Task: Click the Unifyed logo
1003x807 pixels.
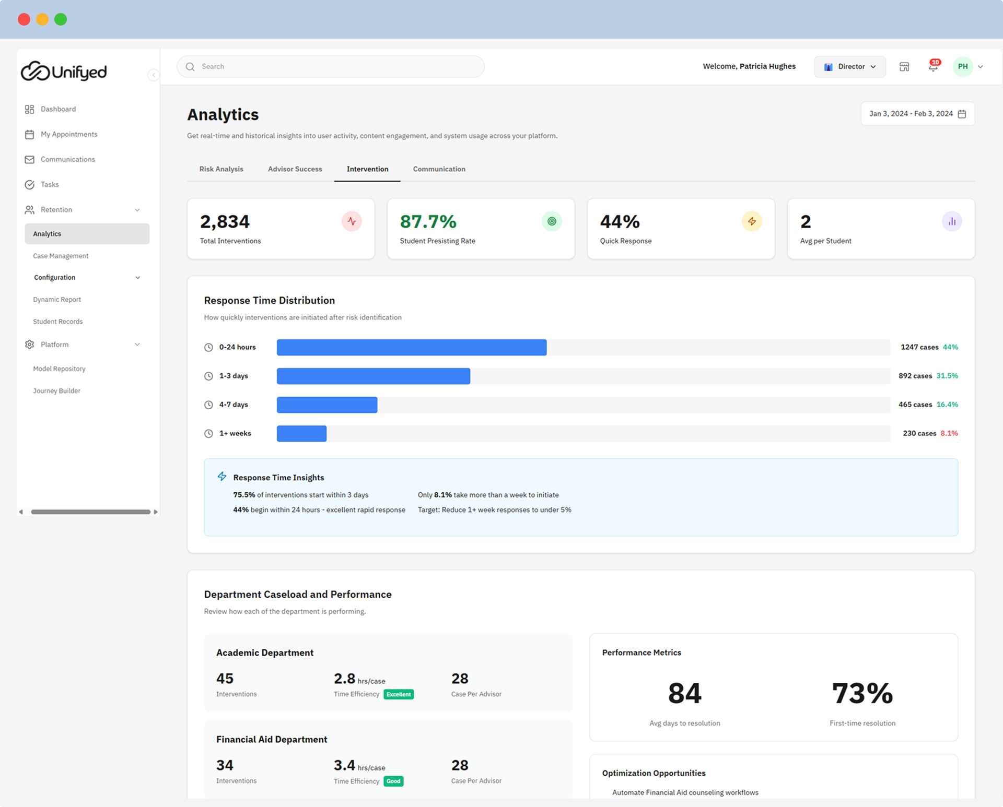Action: 64,72
